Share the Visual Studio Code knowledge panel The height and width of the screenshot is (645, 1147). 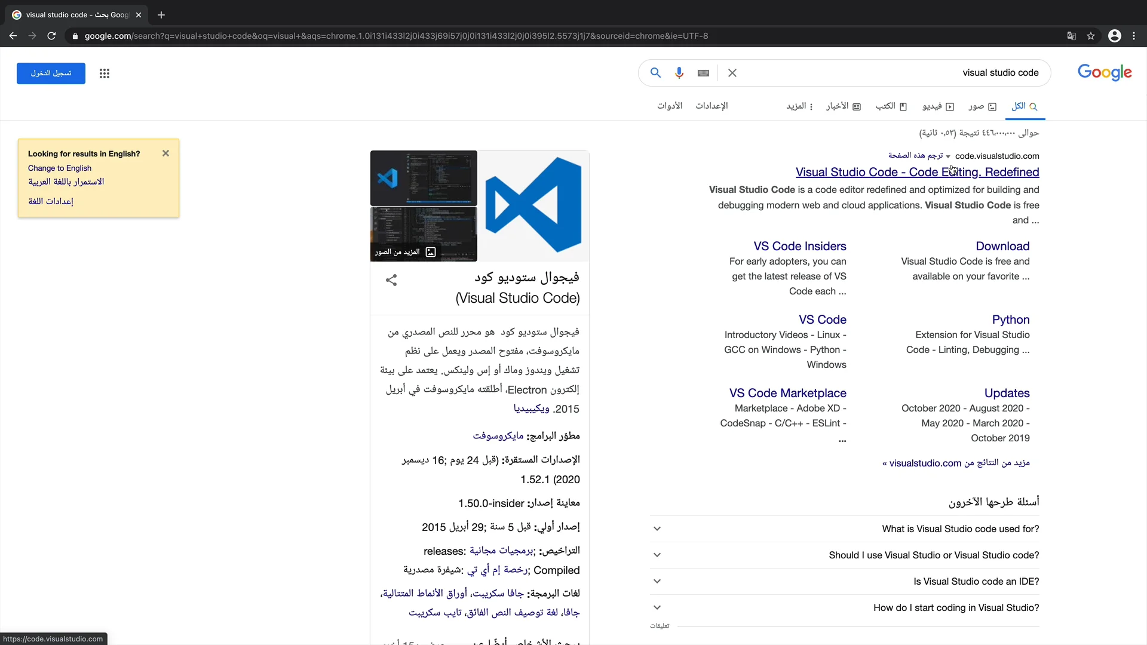tap(391, 280)
